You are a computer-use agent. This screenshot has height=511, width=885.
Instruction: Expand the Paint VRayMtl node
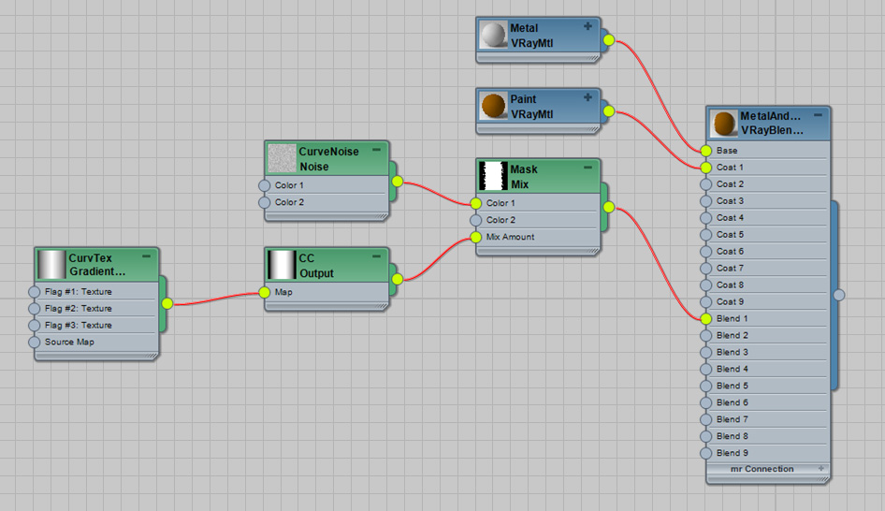click(588, 97)
